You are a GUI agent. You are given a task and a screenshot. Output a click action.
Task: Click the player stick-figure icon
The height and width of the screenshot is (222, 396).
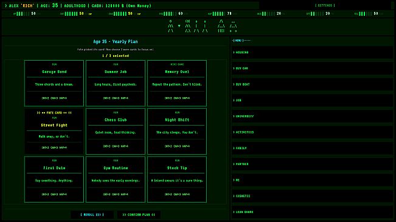(170, 26)
